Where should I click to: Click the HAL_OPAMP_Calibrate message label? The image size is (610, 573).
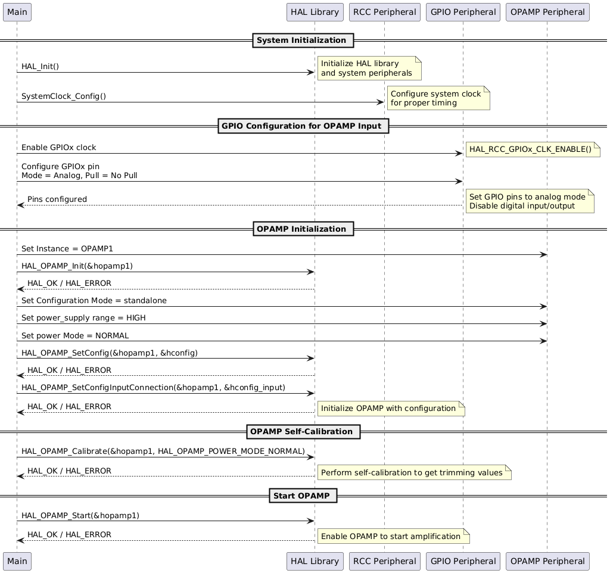pyautogui.click(x=163, y=451)
